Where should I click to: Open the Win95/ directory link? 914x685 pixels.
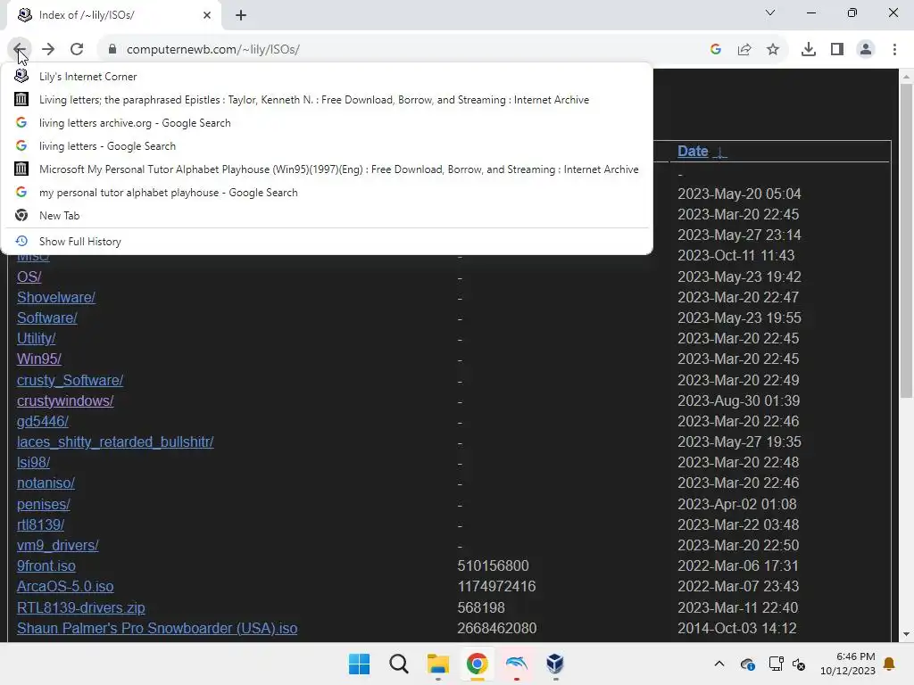point(39,359)
